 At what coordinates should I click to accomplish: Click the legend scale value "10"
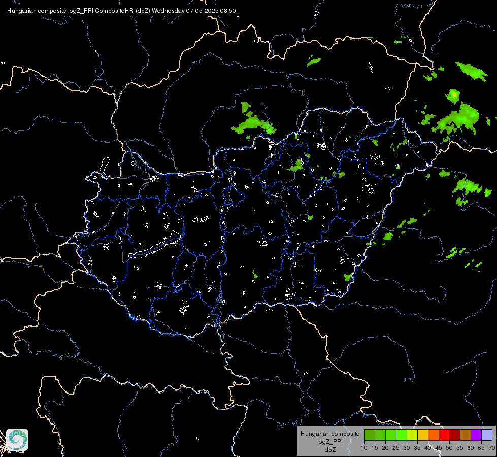364,448
